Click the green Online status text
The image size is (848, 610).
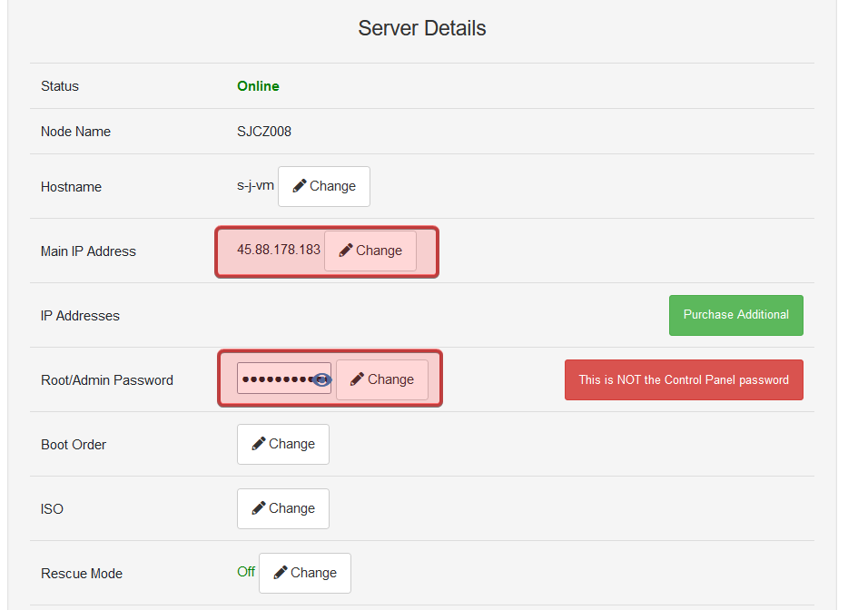click(x=258, y=86)
